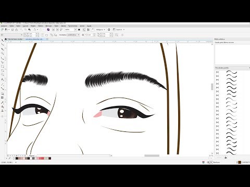Toggle Show Guidelines button
The width and height of the screenshot is (250, 187).
(92, 30)
